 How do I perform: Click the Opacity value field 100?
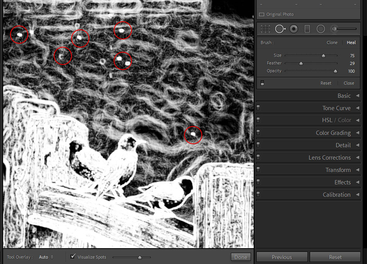351,71
